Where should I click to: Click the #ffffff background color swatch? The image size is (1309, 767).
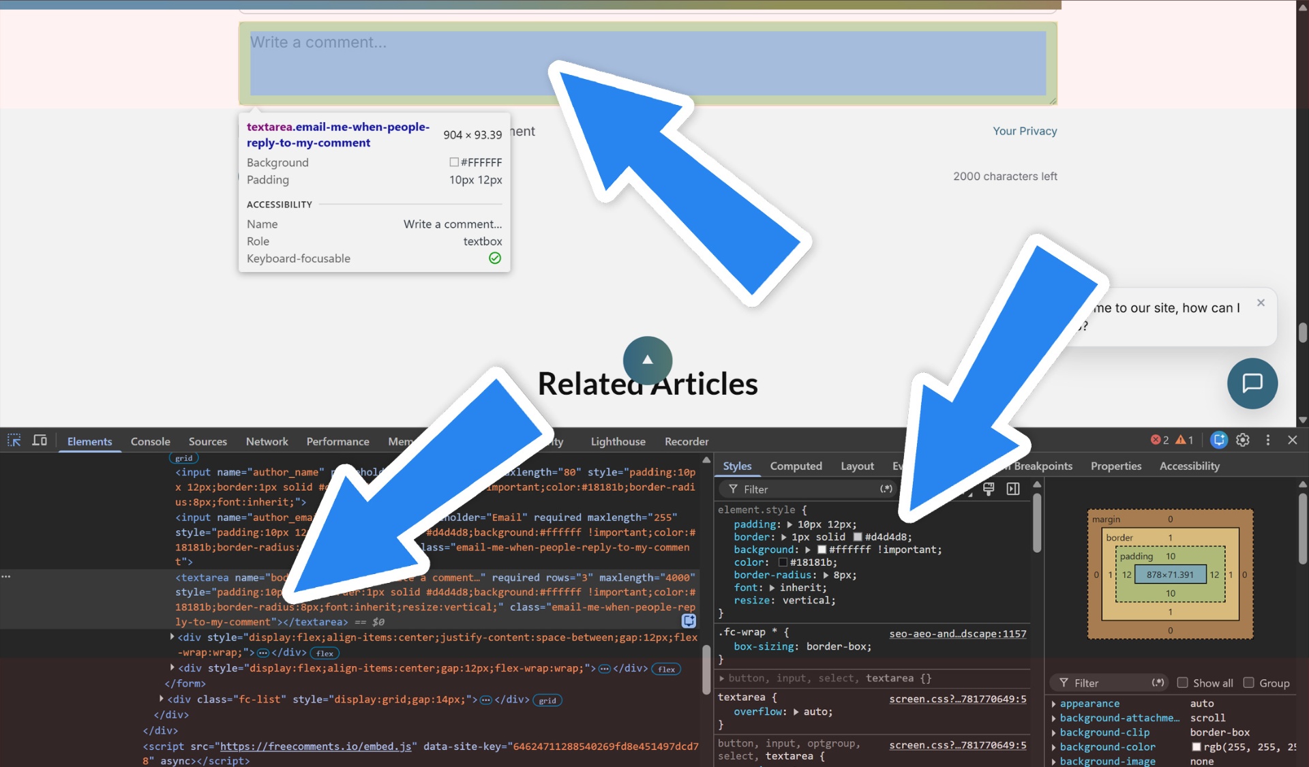pyautogui.click(x=822, y=550)
